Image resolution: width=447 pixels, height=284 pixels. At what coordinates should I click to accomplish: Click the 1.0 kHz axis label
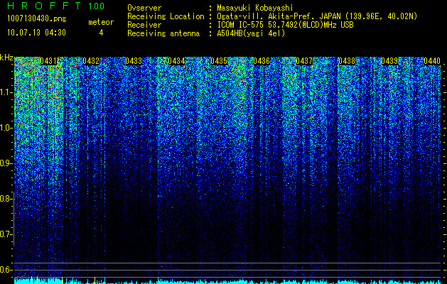click(6, 128)
